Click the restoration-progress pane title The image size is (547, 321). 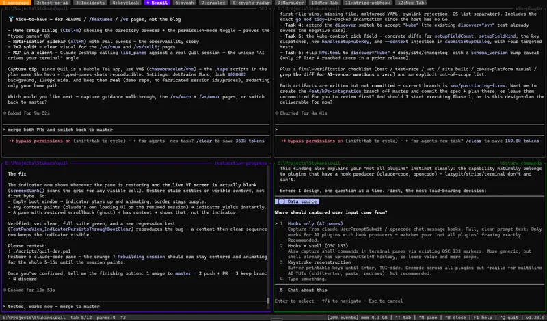click(x=241, y=163)
